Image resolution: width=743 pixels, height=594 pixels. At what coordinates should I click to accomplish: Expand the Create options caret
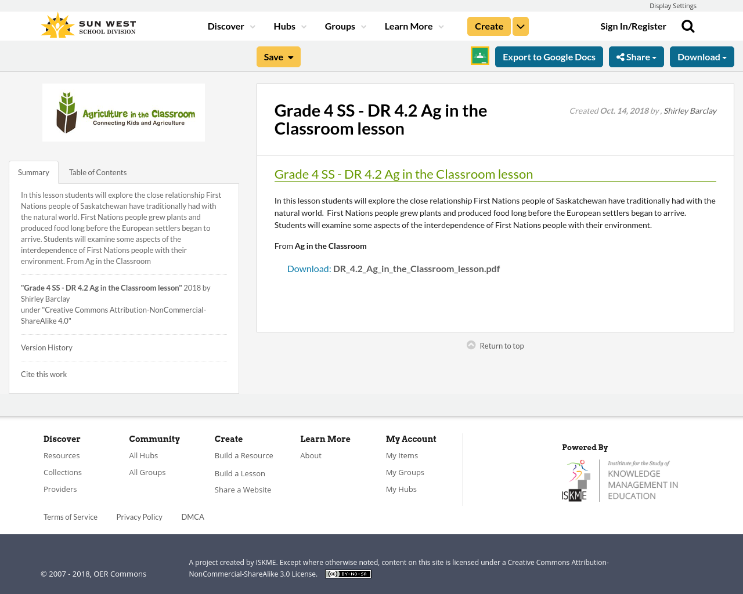pyautogui.click(x=520, y=26)
